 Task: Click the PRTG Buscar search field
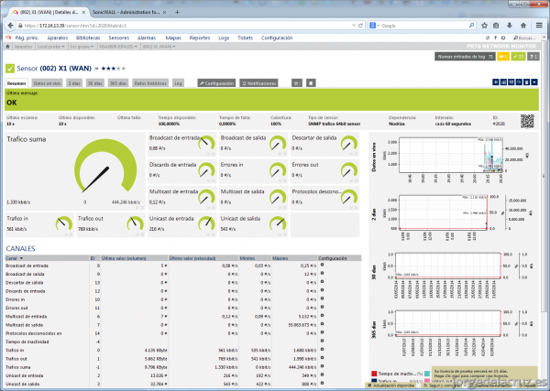[x=526, y=38]
